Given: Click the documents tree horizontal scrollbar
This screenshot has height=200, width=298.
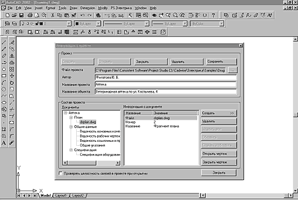Looking at the screenshot, I should 92,163.
